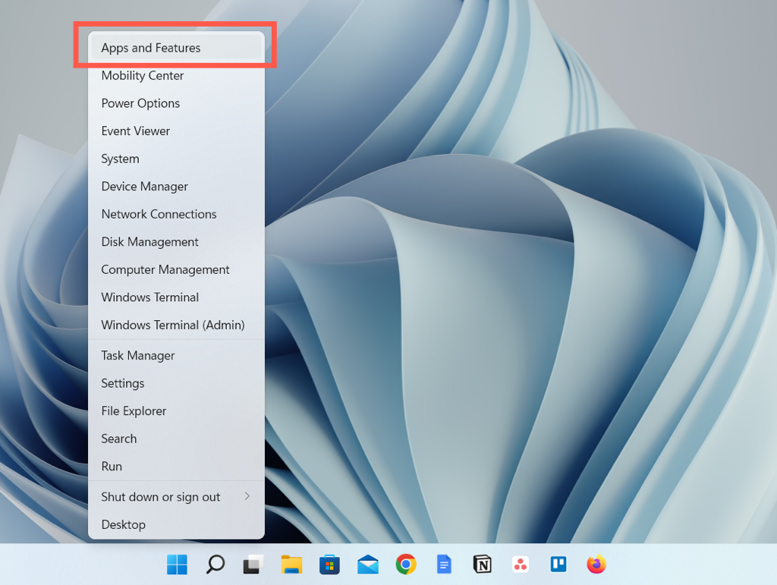Launch Notion from the taskbar
The width and height of the screenshot is (777, 585).
click(482, 565)
